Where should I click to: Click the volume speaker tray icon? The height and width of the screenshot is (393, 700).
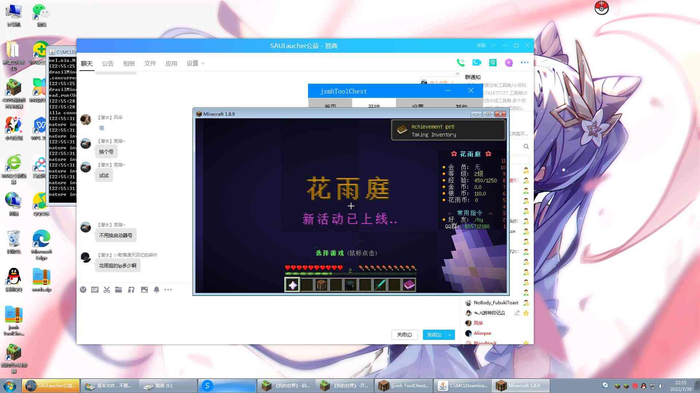[x=661, y=386]
